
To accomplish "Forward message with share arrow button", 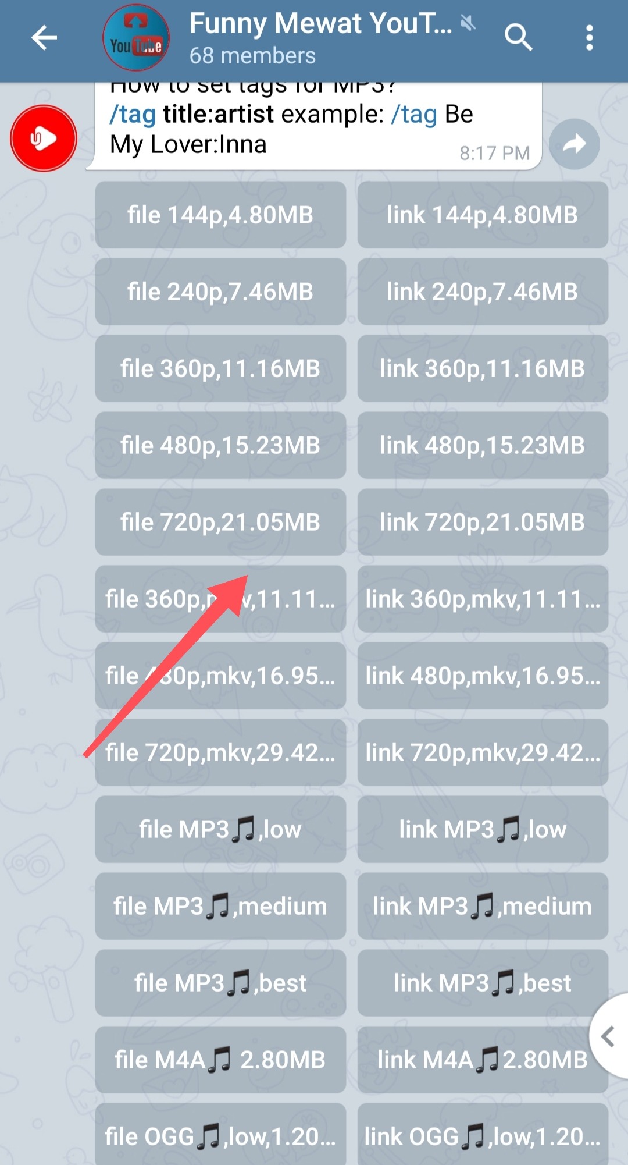I will point(574,144).
